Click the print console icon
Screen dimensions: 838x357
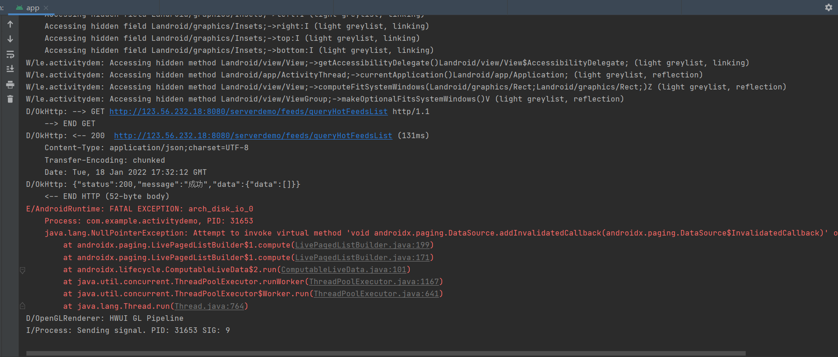(10, 84)
